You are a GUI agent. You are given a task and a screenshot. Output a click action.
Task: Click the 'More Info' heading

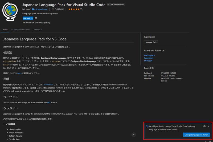(x=149, y=68)
